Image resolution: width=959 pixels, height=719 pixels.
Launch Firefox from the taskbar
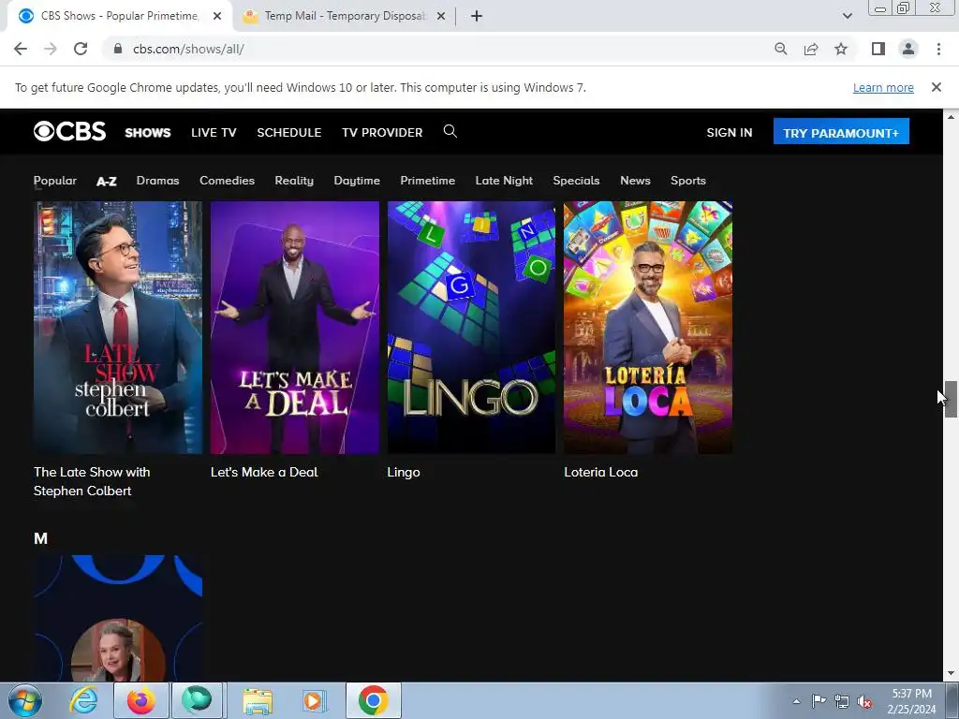pos(140,700)
